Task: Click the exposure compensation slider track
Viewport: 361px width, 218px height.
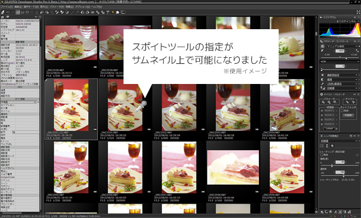Action: tap(340, 58)
